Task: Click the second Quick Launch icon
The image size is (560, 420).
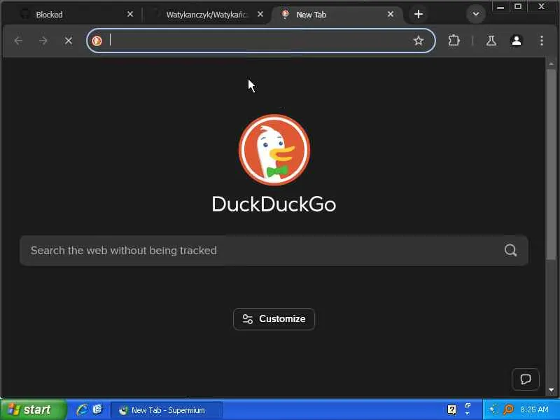Action: (97, 409)
